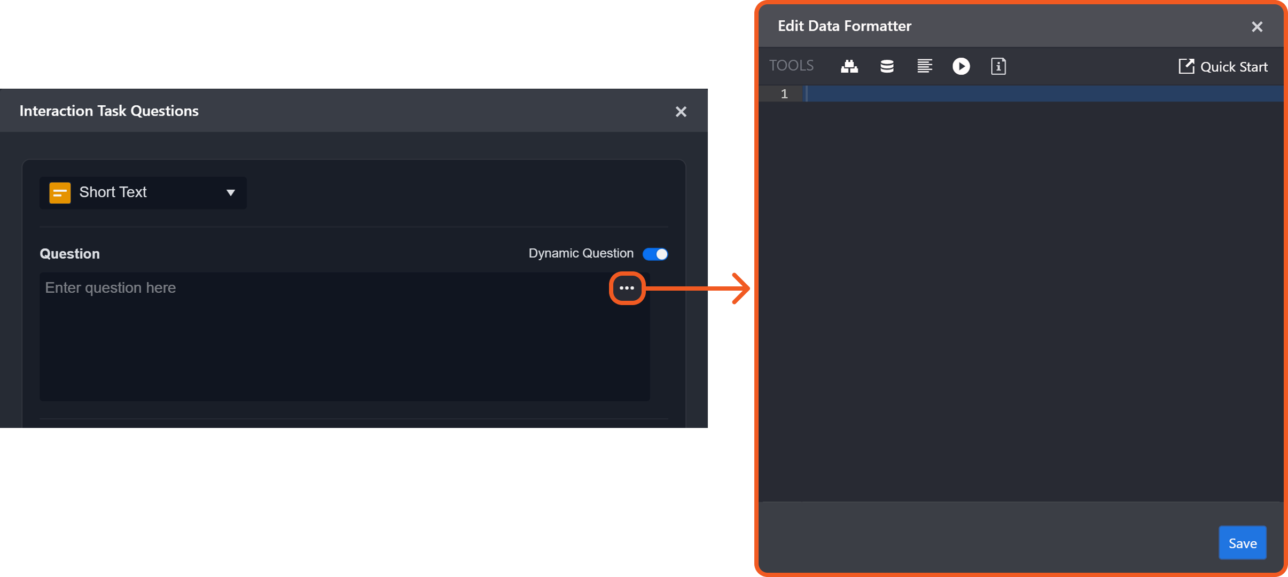Click the format text lines icon
1288x577 pixels.
click(x=924, y=66)
